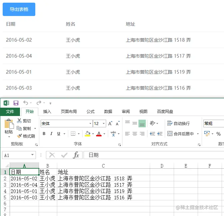Screen dimensions: 224x216
Task: Click the formula bar showing 日期
Action: pos(154,155)
